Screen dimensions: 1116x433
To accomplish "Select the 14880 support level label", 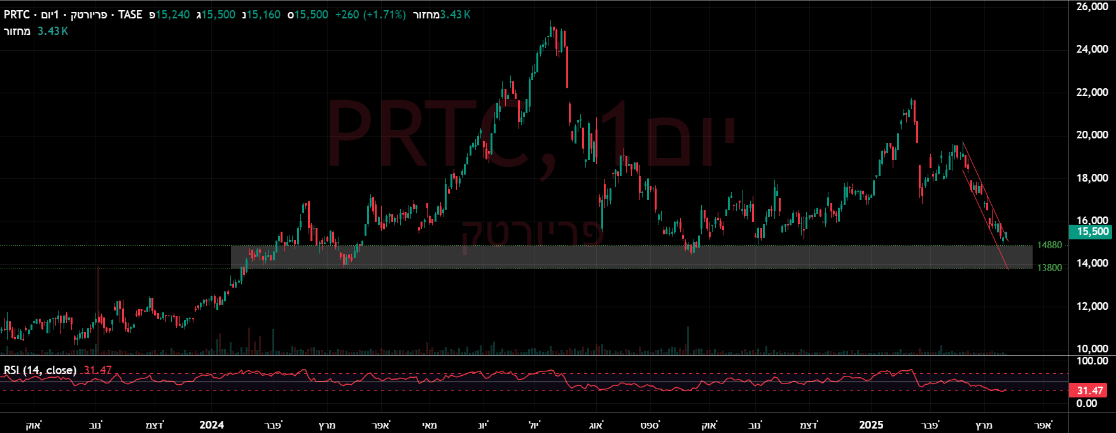I will [x=1049, y=245].
